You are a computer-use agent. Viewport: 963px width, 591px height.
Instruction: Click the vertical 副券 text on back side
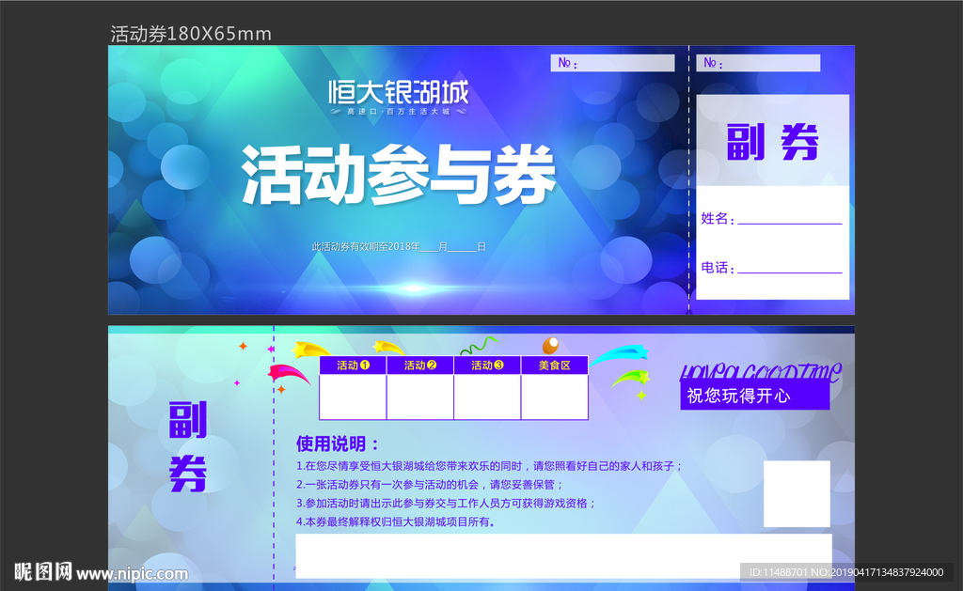187,447
